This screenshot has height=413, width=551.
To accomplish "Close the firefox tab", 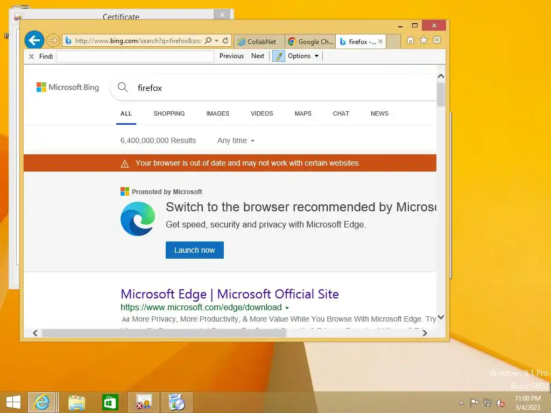I will [x=380, y=41].
